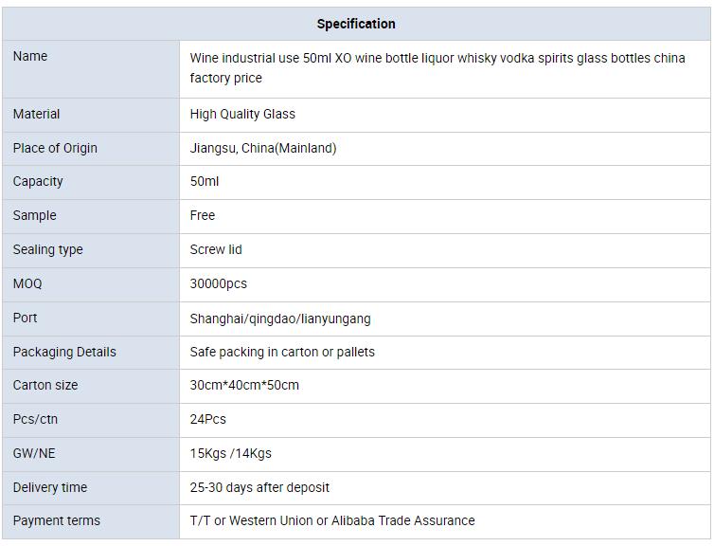714x546 pixels.
Task: Click Jiangsu, China(Mainland) value
Action: (x=263, y=148)
